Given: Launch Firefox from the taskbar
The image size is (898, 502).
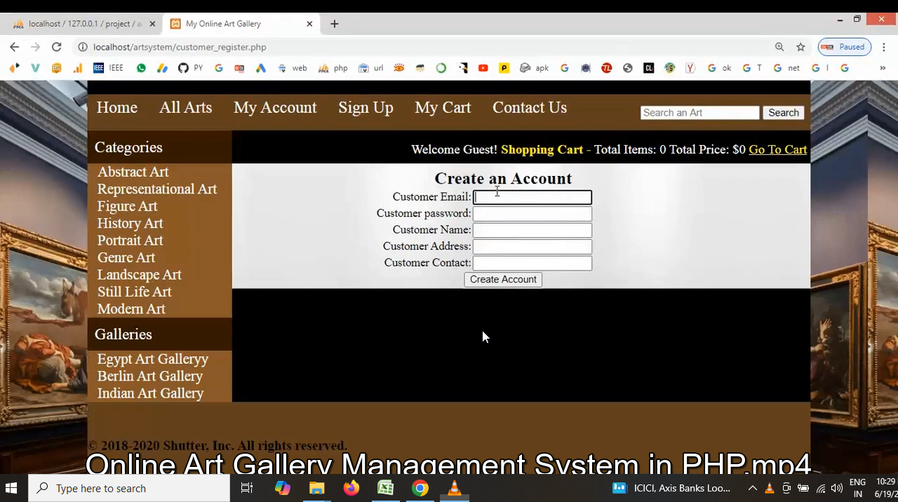Looking at the screenshot, I should (x=351, y=488).
